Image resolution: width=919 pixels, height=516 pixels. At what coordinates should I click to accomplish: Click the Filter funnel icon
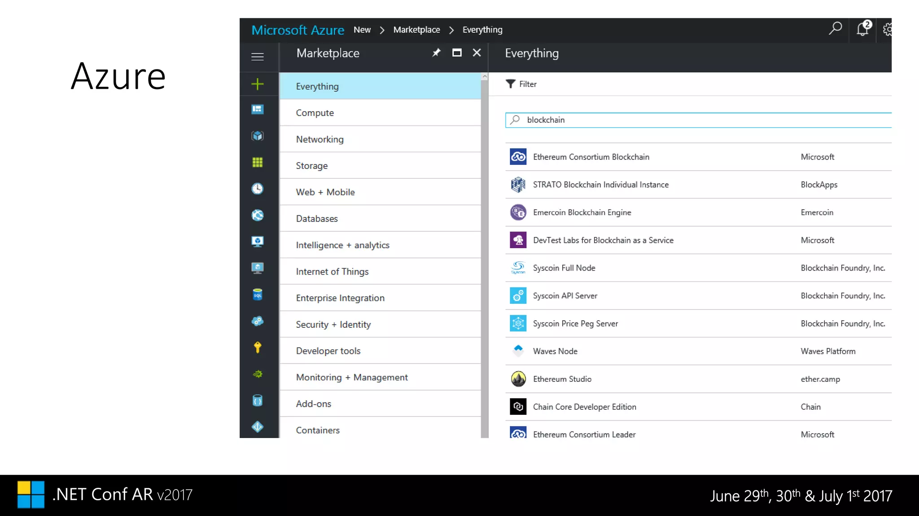510,84
